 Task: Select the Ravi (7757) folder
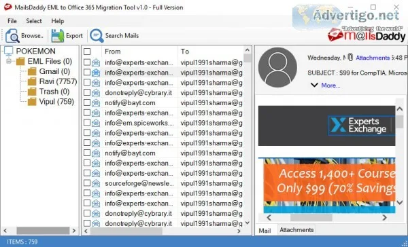[58, 81]
